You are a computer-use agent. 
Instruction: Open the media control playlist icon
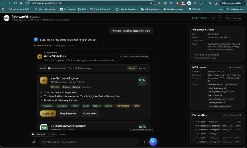tap(210, 3)
